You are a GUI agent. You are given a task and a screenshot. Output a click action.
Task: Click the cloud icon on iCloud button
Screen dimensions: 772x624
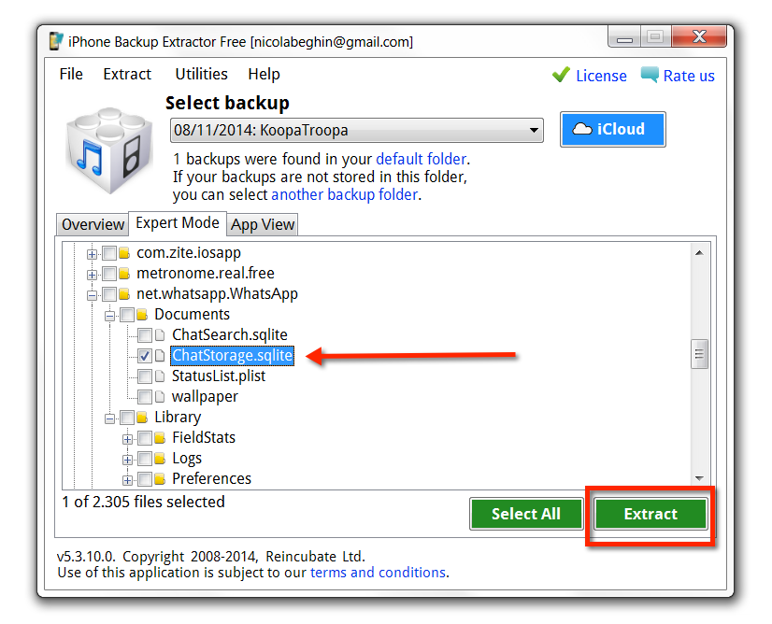[582, 129]
